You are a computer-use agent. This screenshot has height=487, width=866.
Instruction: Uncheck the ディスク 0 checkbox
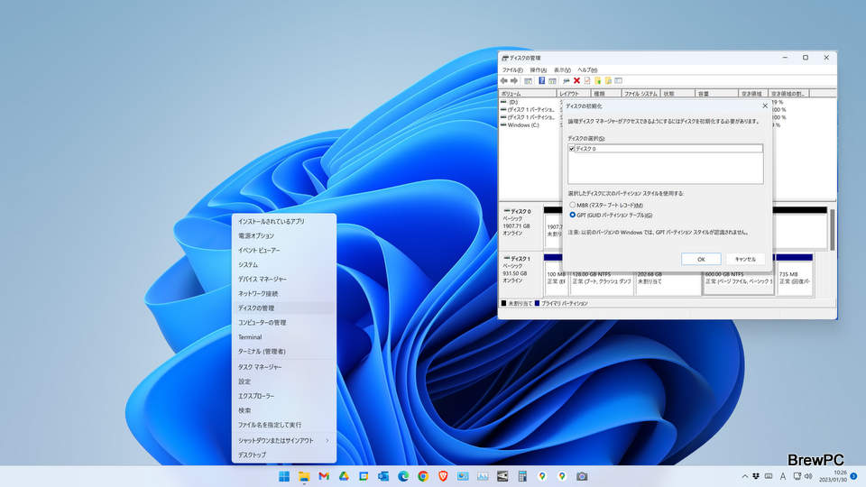click(572, 148)
